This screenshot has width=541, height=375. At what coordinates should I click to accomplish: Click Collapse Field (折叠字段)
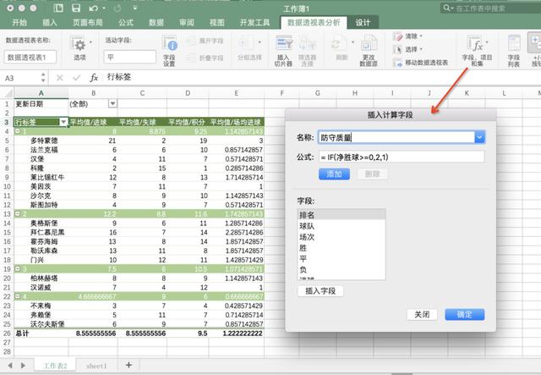[x=206, y=58]
